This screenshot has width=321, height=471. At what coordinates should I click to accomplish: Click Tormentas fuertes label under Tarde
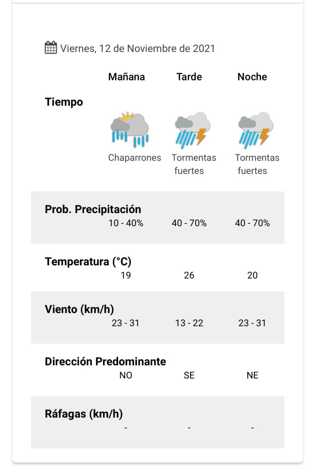[194, 164]
